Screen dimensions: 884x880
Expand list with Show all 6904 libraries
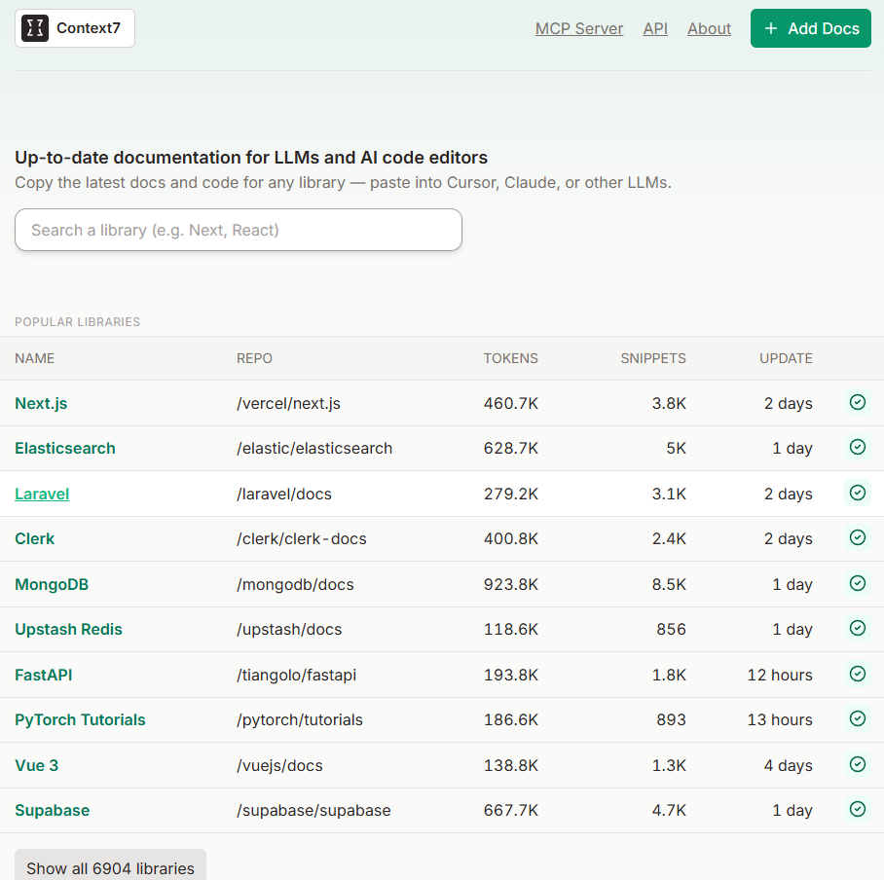110,867
